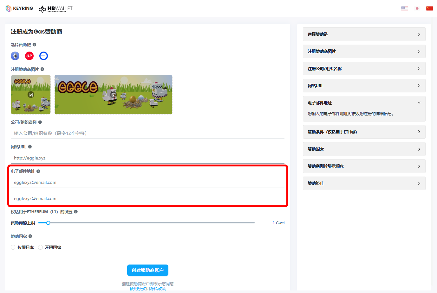The height and width of the screenshot is (293, 437).
Task: Open the 使用条款和隐私政策 link
Action: point(147,289)
